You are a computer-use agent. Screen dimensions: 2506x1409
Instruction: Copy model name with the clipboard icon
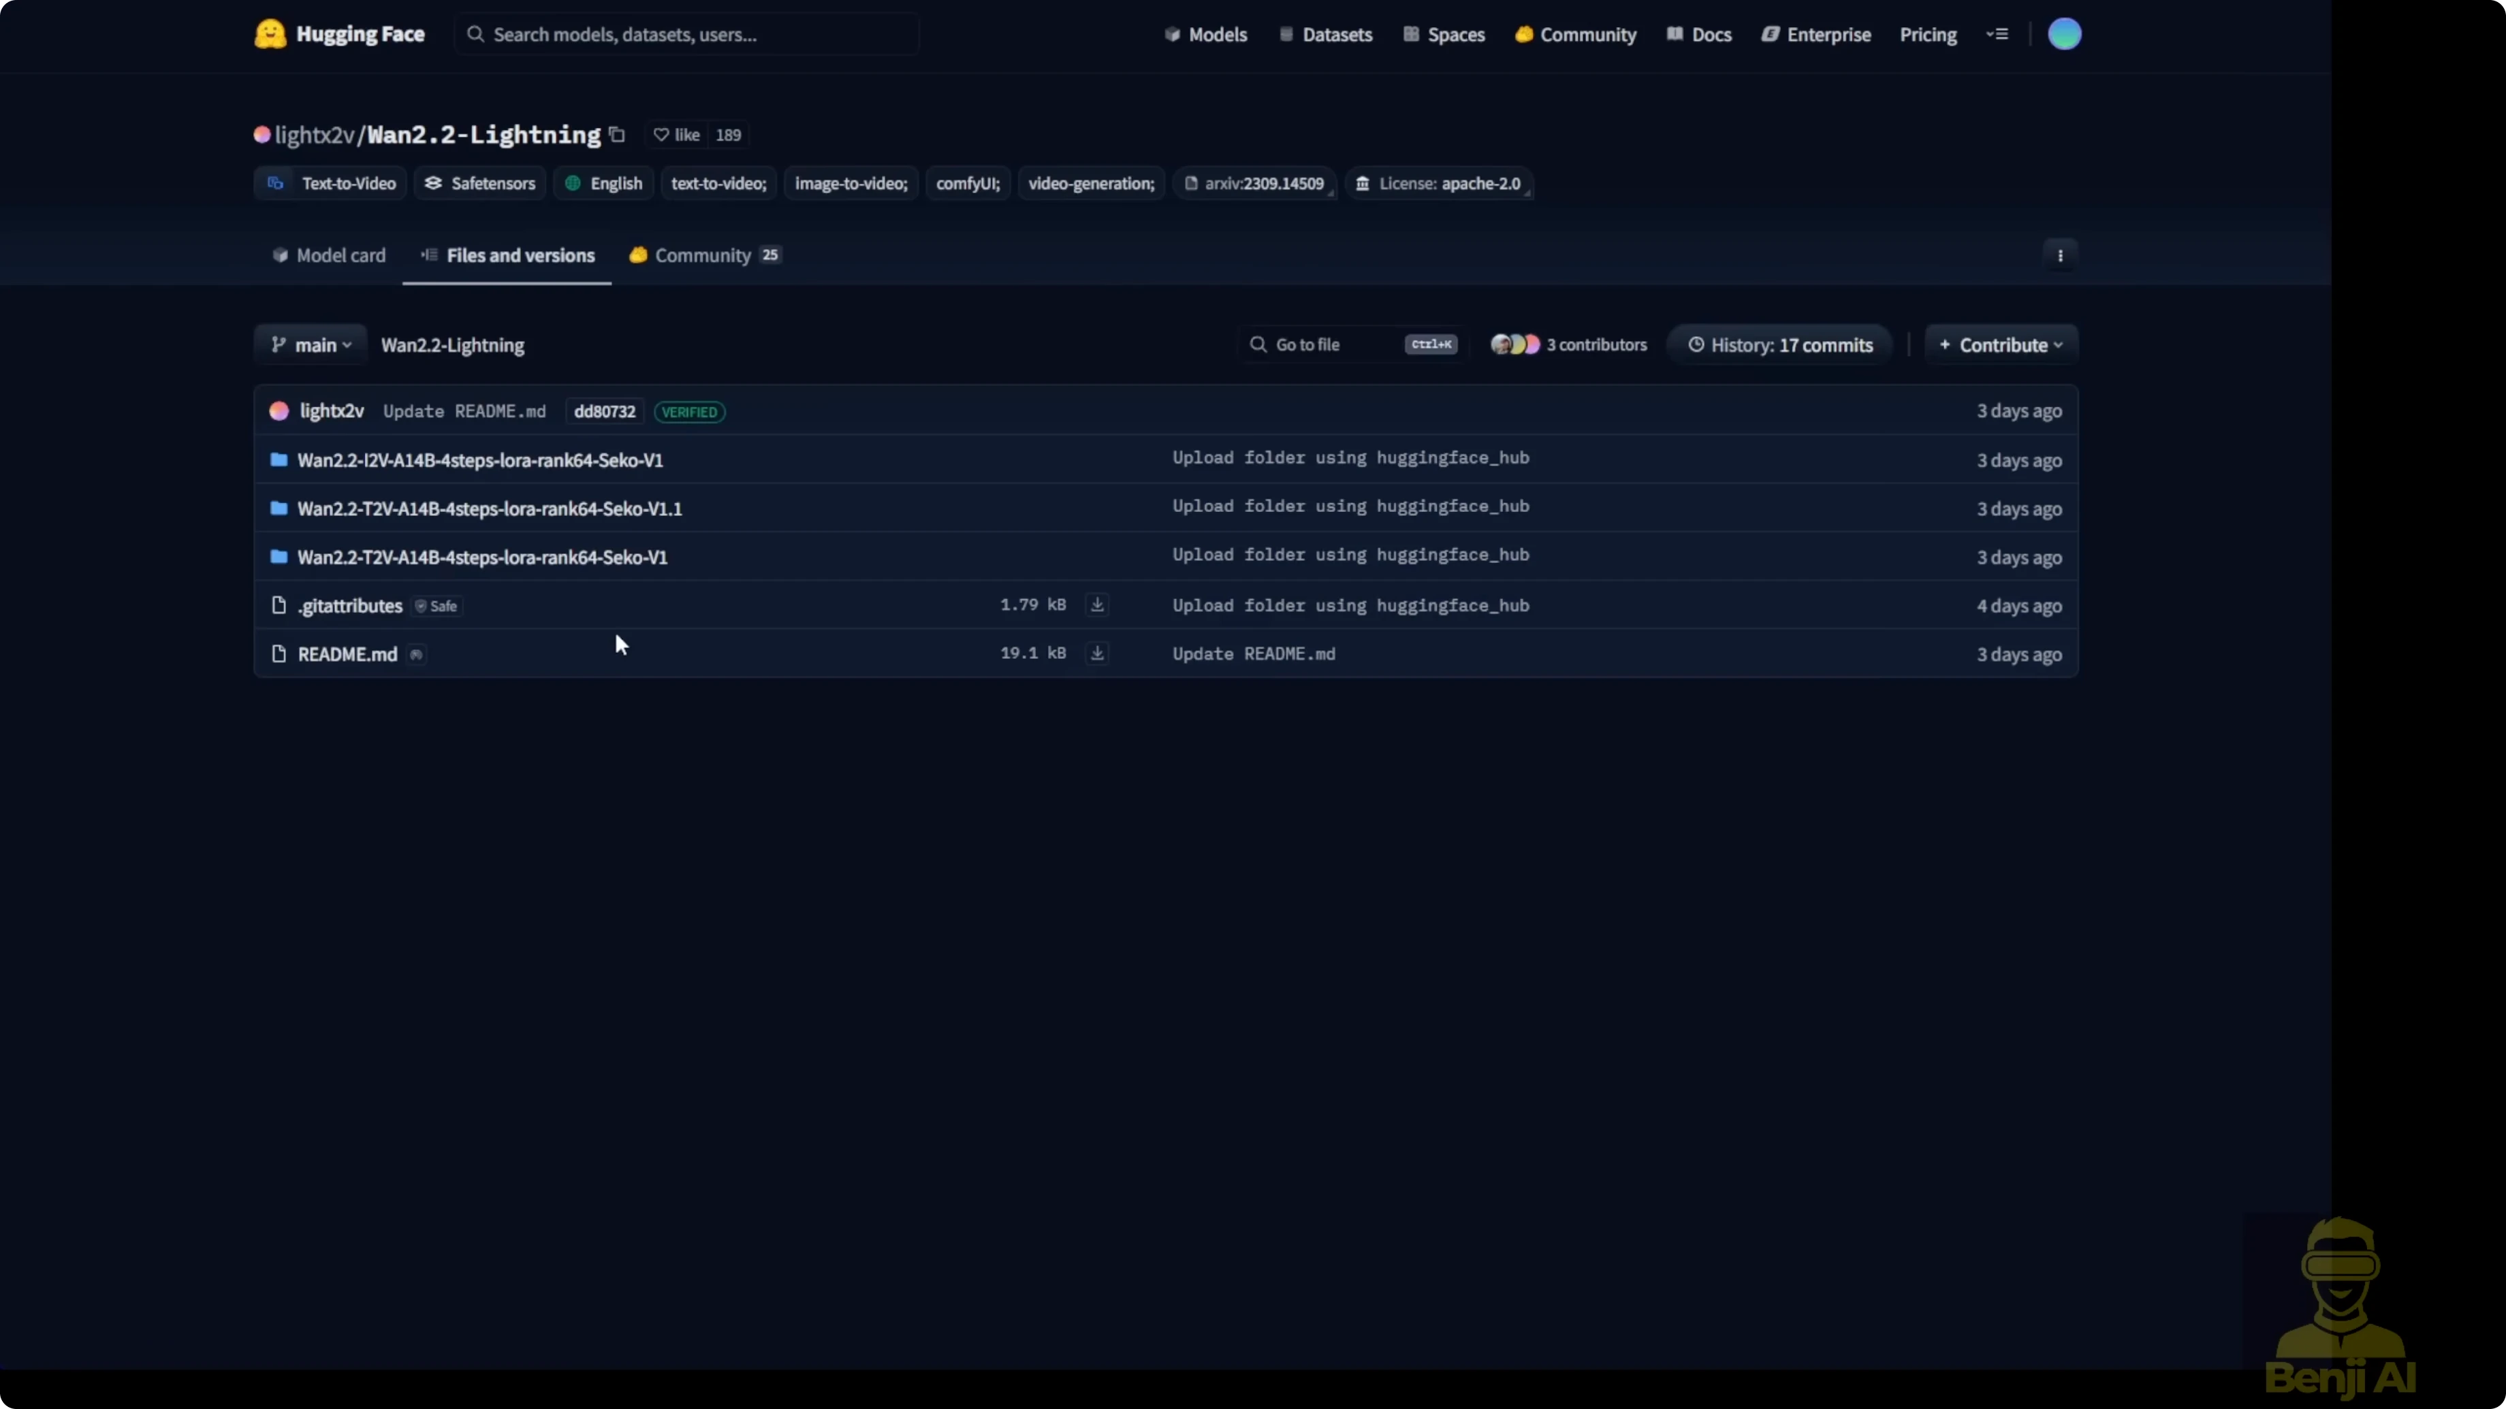pyautogui.click(x=617, y=134)
